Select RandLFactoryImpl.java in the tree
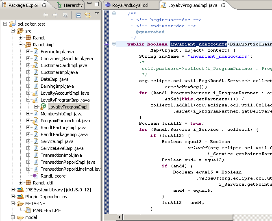This screenshot has height=221, width=272. pyautogui.click(x=63, y=128)
